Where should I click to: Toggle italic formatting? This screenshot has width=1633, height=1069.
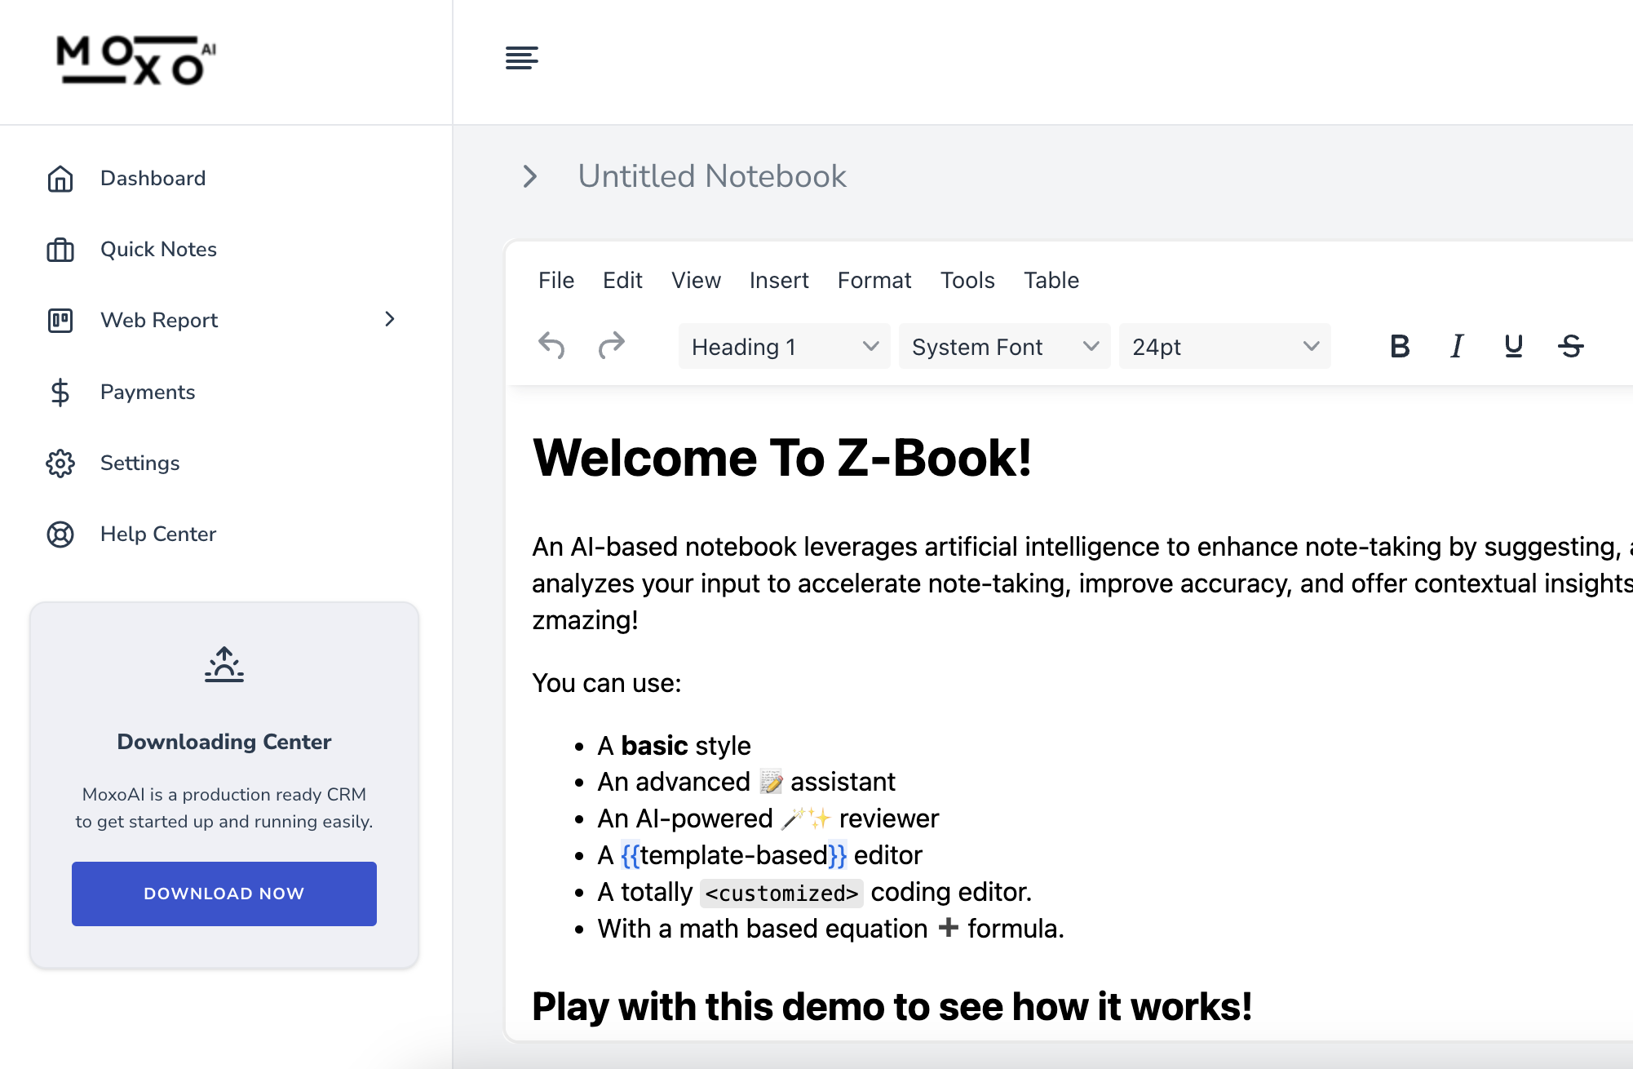1457,346
